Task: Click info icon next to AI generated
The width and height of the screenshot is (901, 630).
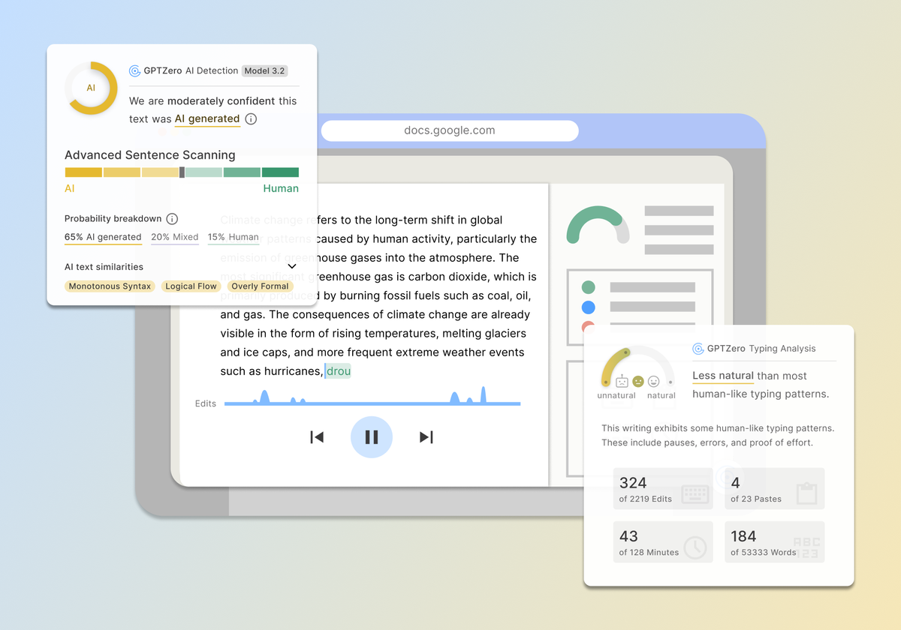Action: point(251,119)
